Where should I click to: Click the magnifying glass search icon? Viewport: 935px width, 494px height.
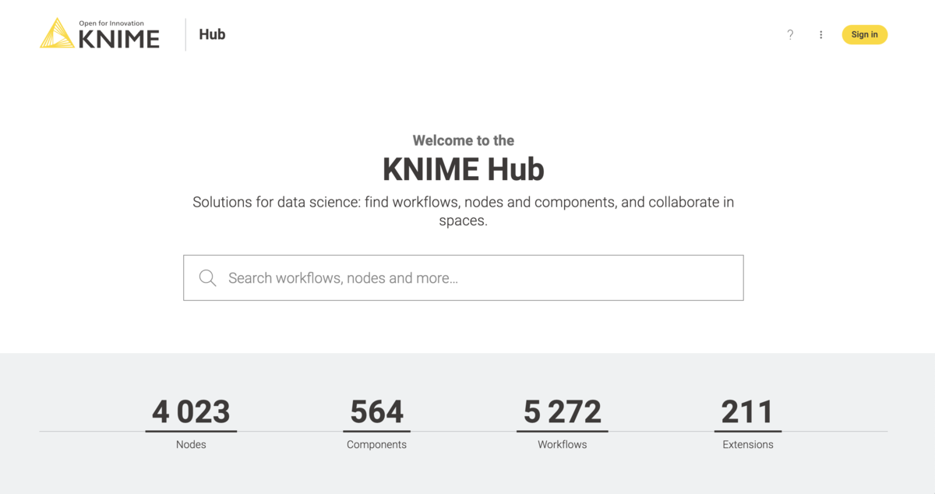point(207,277)
